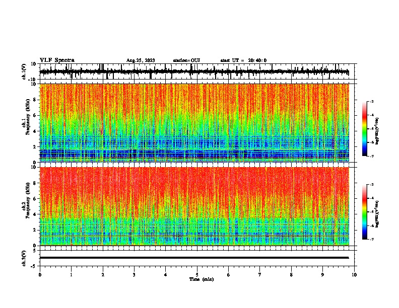Screen dimensions: 399x308
Task: Select the date text "Aug.25, 2023"
Action: (141, 60)
